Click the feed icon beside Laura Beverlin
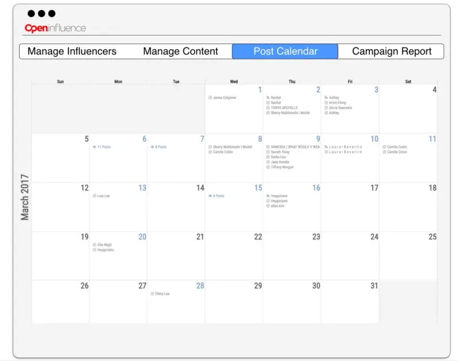The height and width of the screenshot is (361, 458). coord(326,147)
